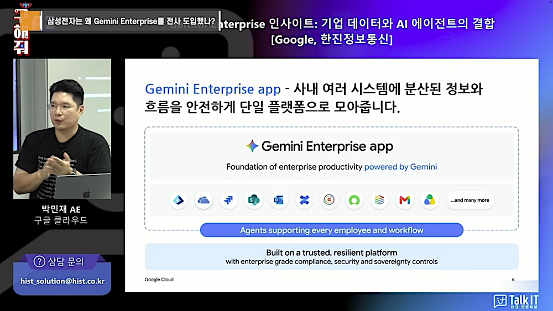
Task: Click the Outlook icon
Action: click(279, 200)
